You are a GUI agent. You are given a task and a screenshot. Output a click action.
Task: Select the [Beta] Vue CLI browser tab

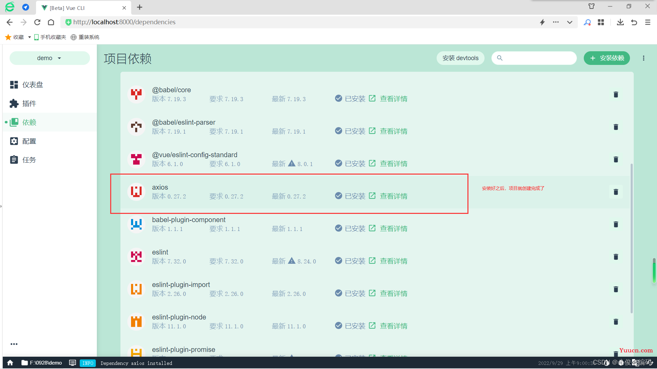(83, 8)
